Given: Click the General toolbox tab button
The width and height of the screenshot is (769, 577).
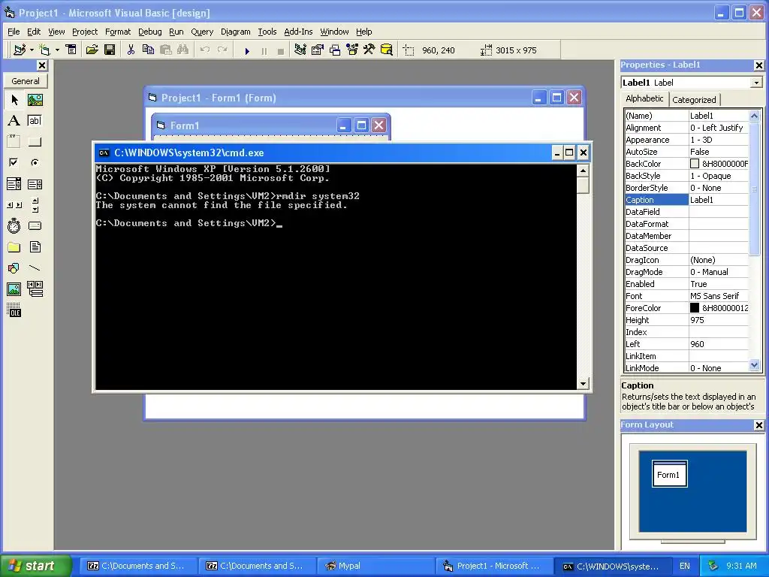Looking at the screenshot, I should pyautogui.click(x=26, y=81).
